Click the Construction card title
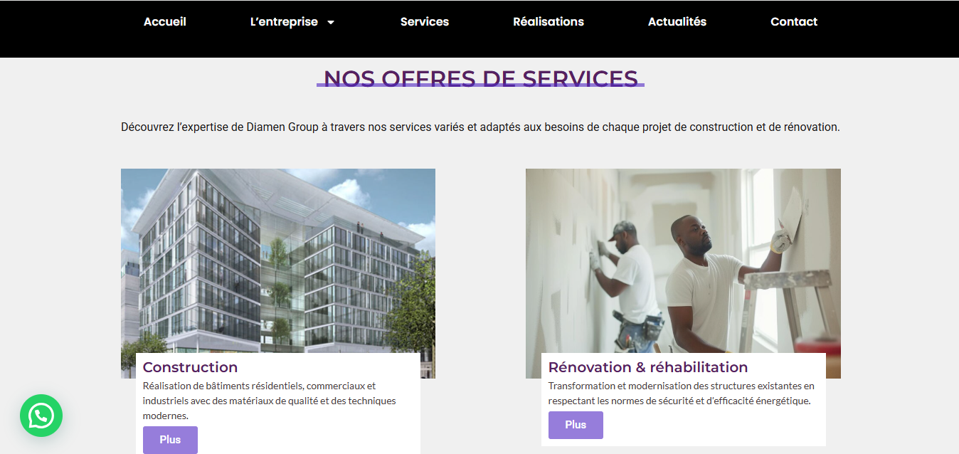Viewport: 959px width, 454px height. (190, 367)
